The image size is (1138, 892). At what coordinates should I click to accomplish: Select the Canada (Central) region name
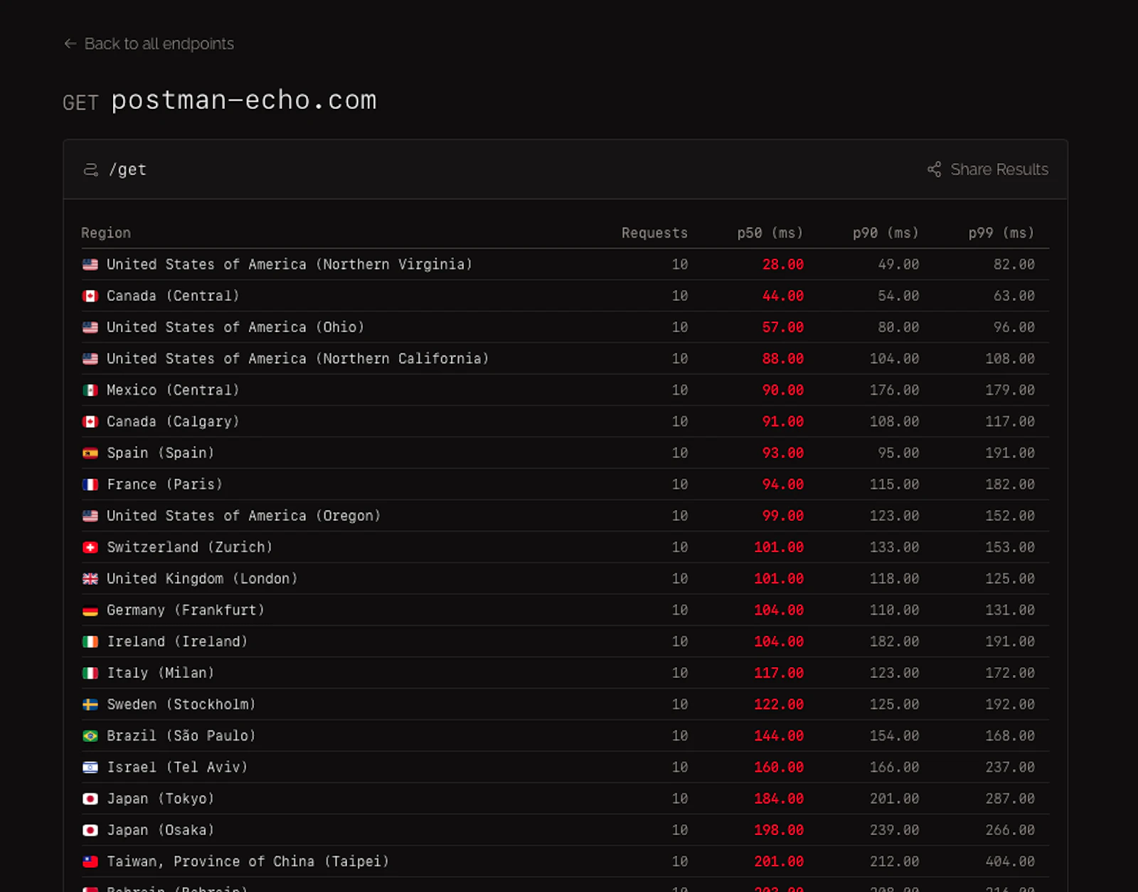point(173,296)
